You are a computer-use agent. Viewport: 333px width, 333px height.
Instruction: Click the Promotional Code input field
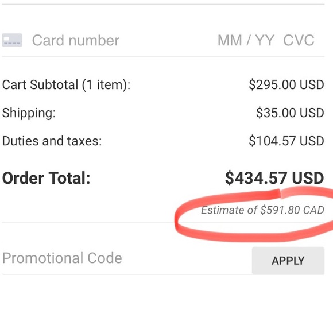[126, 258]
